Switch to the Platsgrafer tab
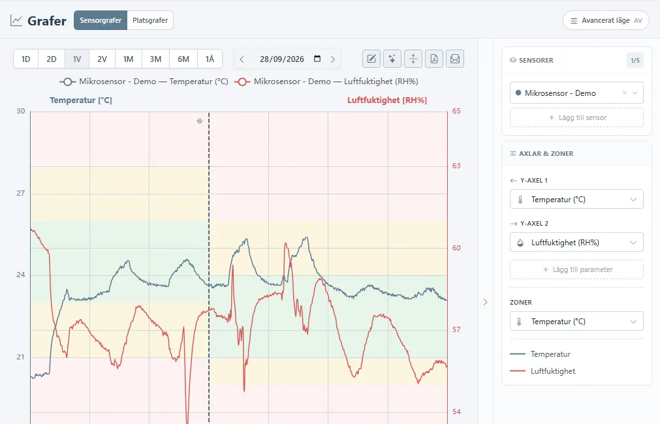660x424 pixels. pos(150,20)
